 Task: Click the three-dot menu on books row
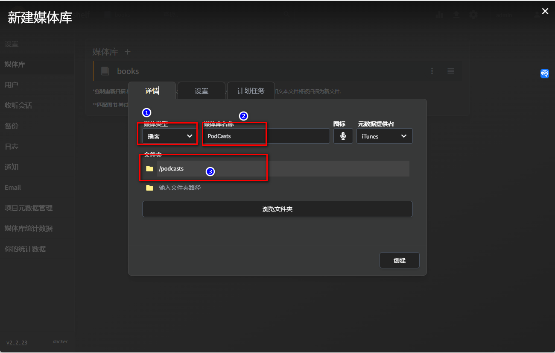pyautogui.click(x=432, y=71)
